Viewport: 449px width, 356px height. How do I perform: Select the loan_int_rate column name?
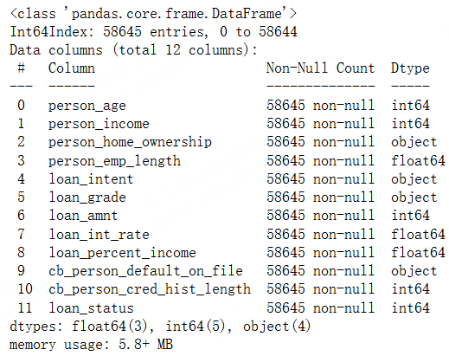(x=99, y=235)
